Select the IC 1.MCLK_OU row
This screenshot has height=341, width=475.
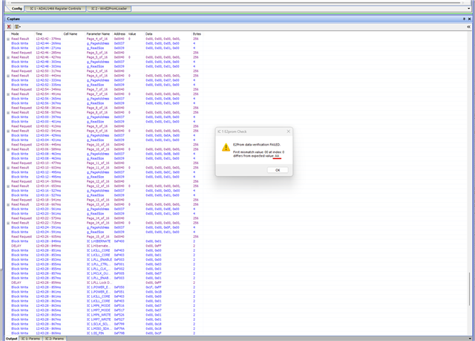pos(103,273)
